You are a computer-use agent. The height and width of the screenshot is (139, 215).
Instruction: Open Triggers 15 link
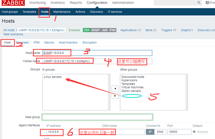[x=168, y=30]
